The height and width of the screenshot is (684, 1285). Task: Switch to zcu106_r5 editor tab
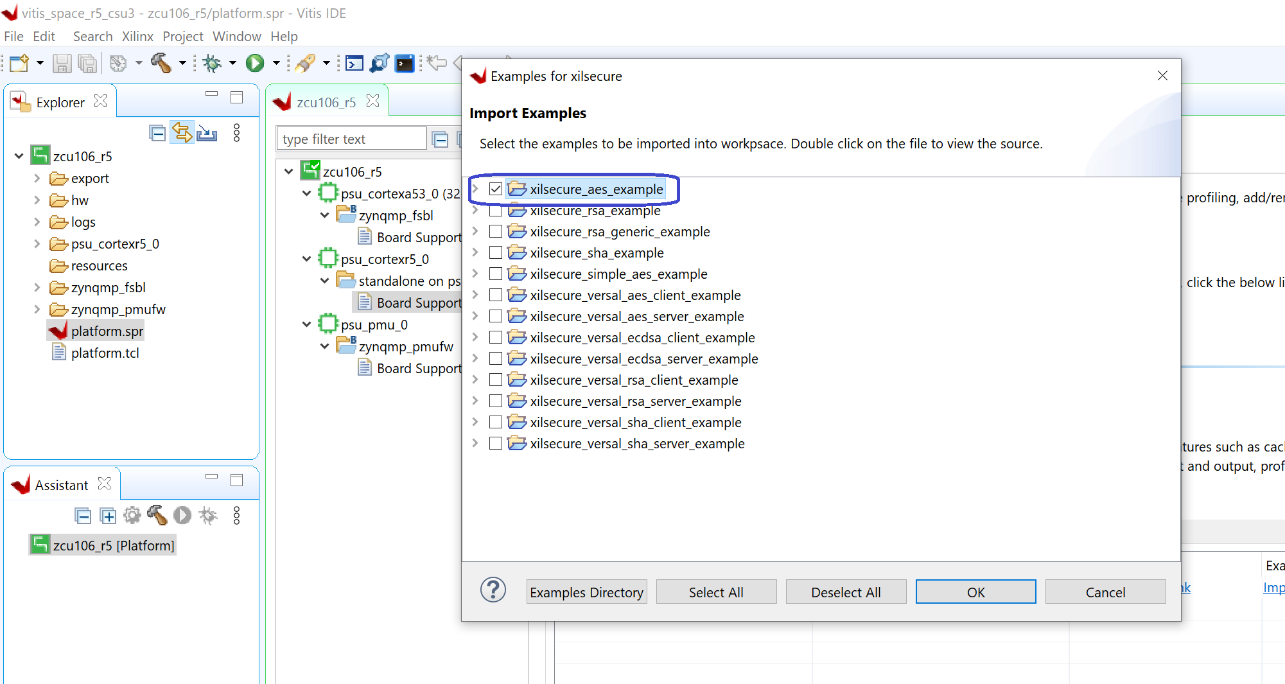click(326, 102)
